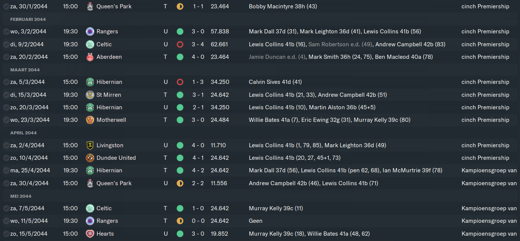The image size is (520, 241).
Task: Open cinch Premiership link on Motherwell row
Action: (x=485, y=120)
